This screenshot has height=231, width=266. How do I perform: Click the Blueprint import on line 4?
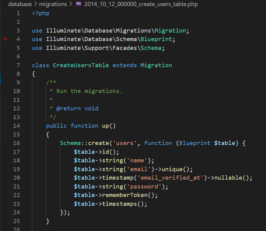[x=158, y=39]
